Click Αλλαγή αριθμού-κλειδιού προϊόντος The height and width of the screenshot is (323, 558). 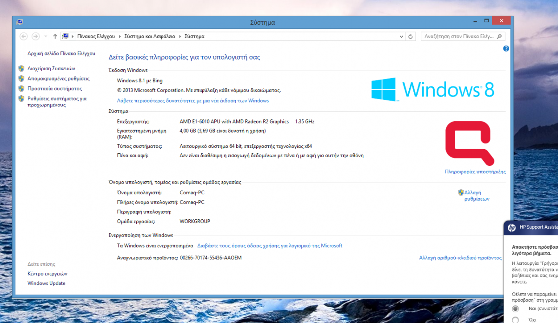click(460, 257)
